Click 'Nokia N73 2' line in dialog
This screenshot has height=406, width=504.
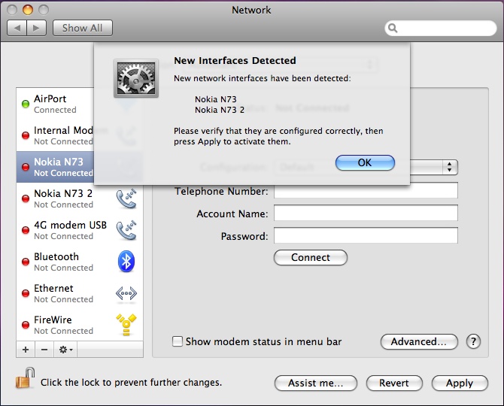pyautogui.click(x=220, y=110)
